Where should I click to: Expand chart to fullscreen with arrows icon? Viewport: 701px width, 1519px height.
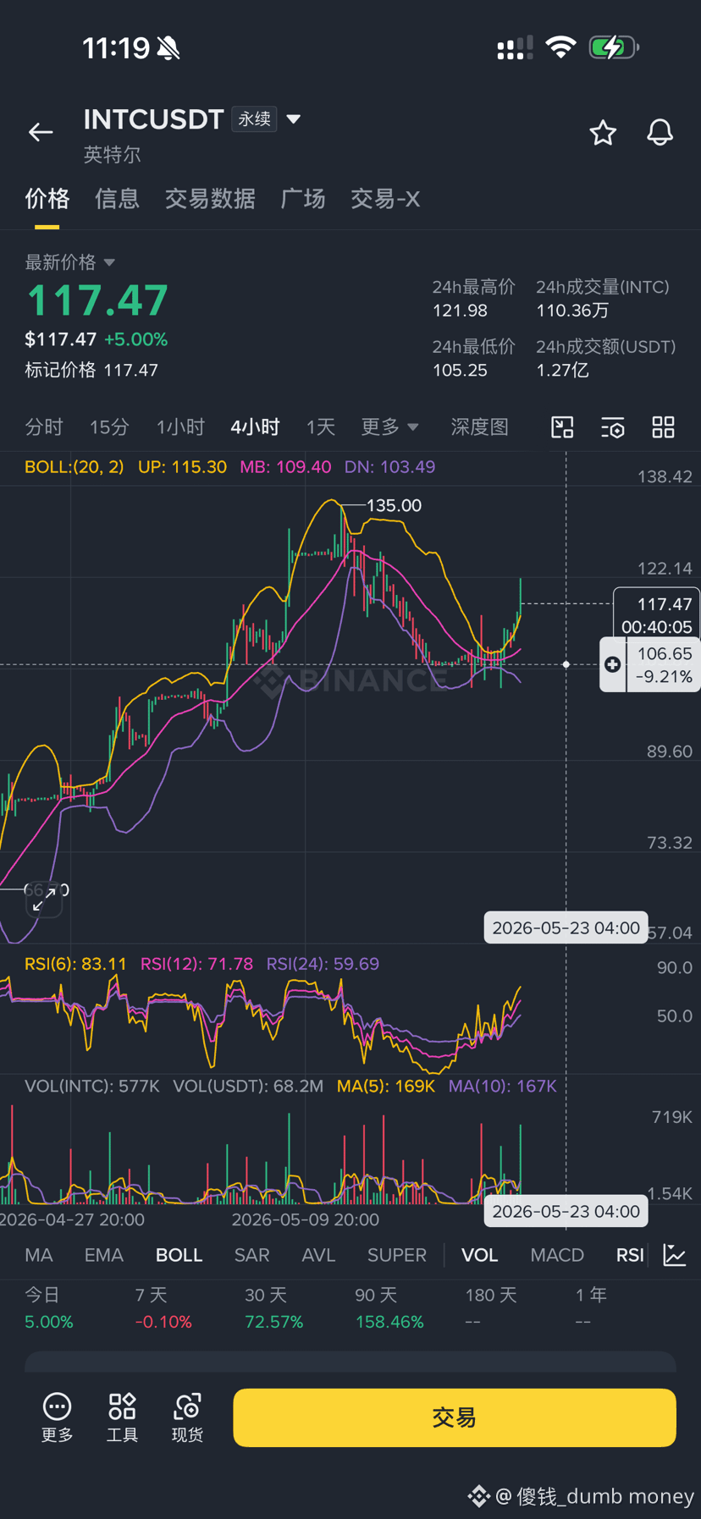tap(44, 899)
